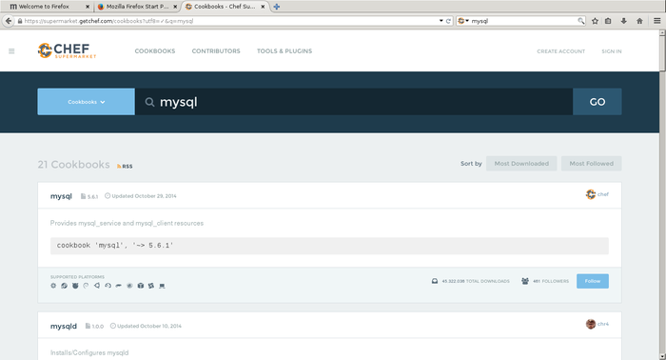
Task: Open the Contributors navigation item
Action: (x=216, y=51)
